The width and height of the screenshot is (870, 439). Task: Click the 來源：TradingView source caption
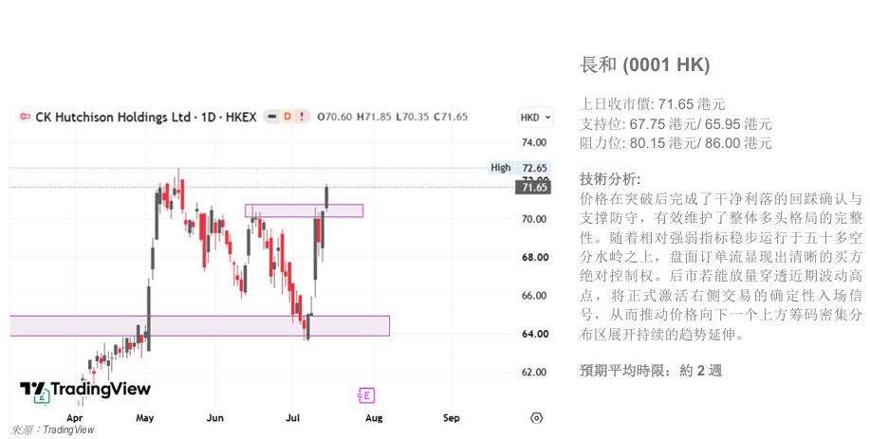(52, 430)
